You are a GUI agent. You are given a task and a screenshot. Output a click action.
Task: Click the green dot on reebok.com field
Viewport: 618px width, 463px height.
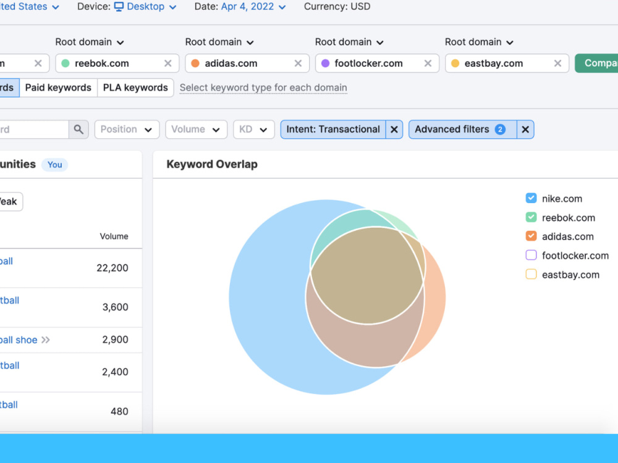click(66, 64)
